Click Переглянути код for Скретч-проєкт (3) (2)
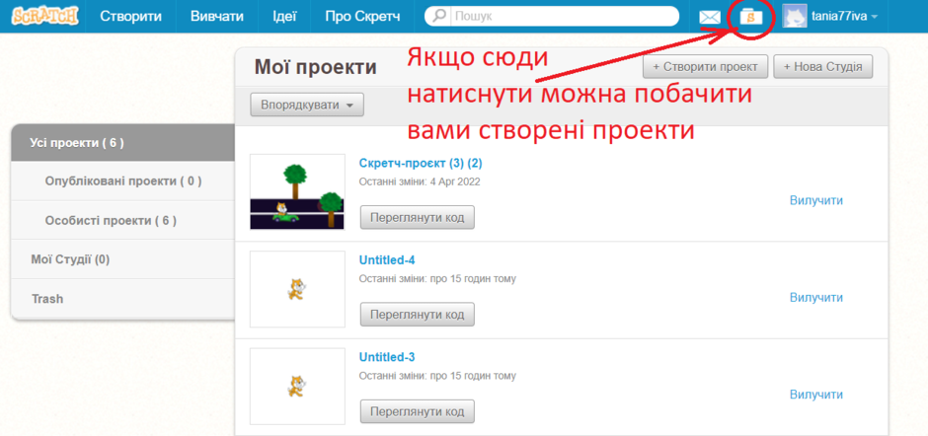Screen dimensions: 928x436 (418, 217)
